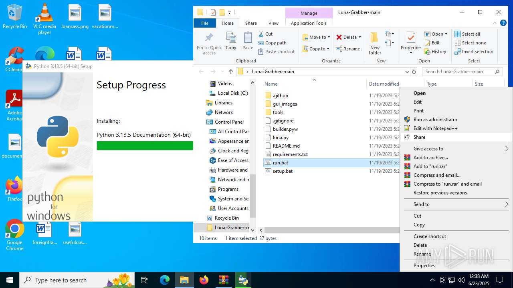This screenshot has width=513, height=288.
Task: Open Microsoft Edge from the taskbar
Action: 165,280
